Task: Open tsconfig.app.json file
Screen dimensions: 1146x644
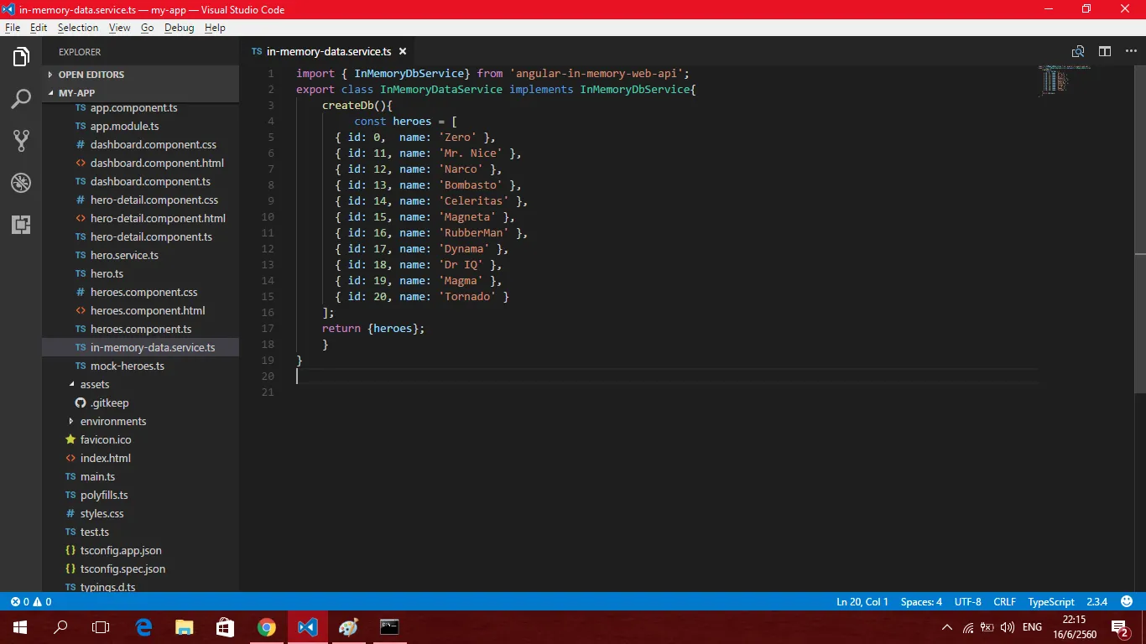Action: [121, 550]
